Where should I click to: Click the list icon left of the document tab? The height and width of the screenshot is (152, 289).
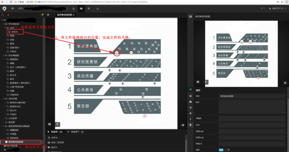(48, 15)
